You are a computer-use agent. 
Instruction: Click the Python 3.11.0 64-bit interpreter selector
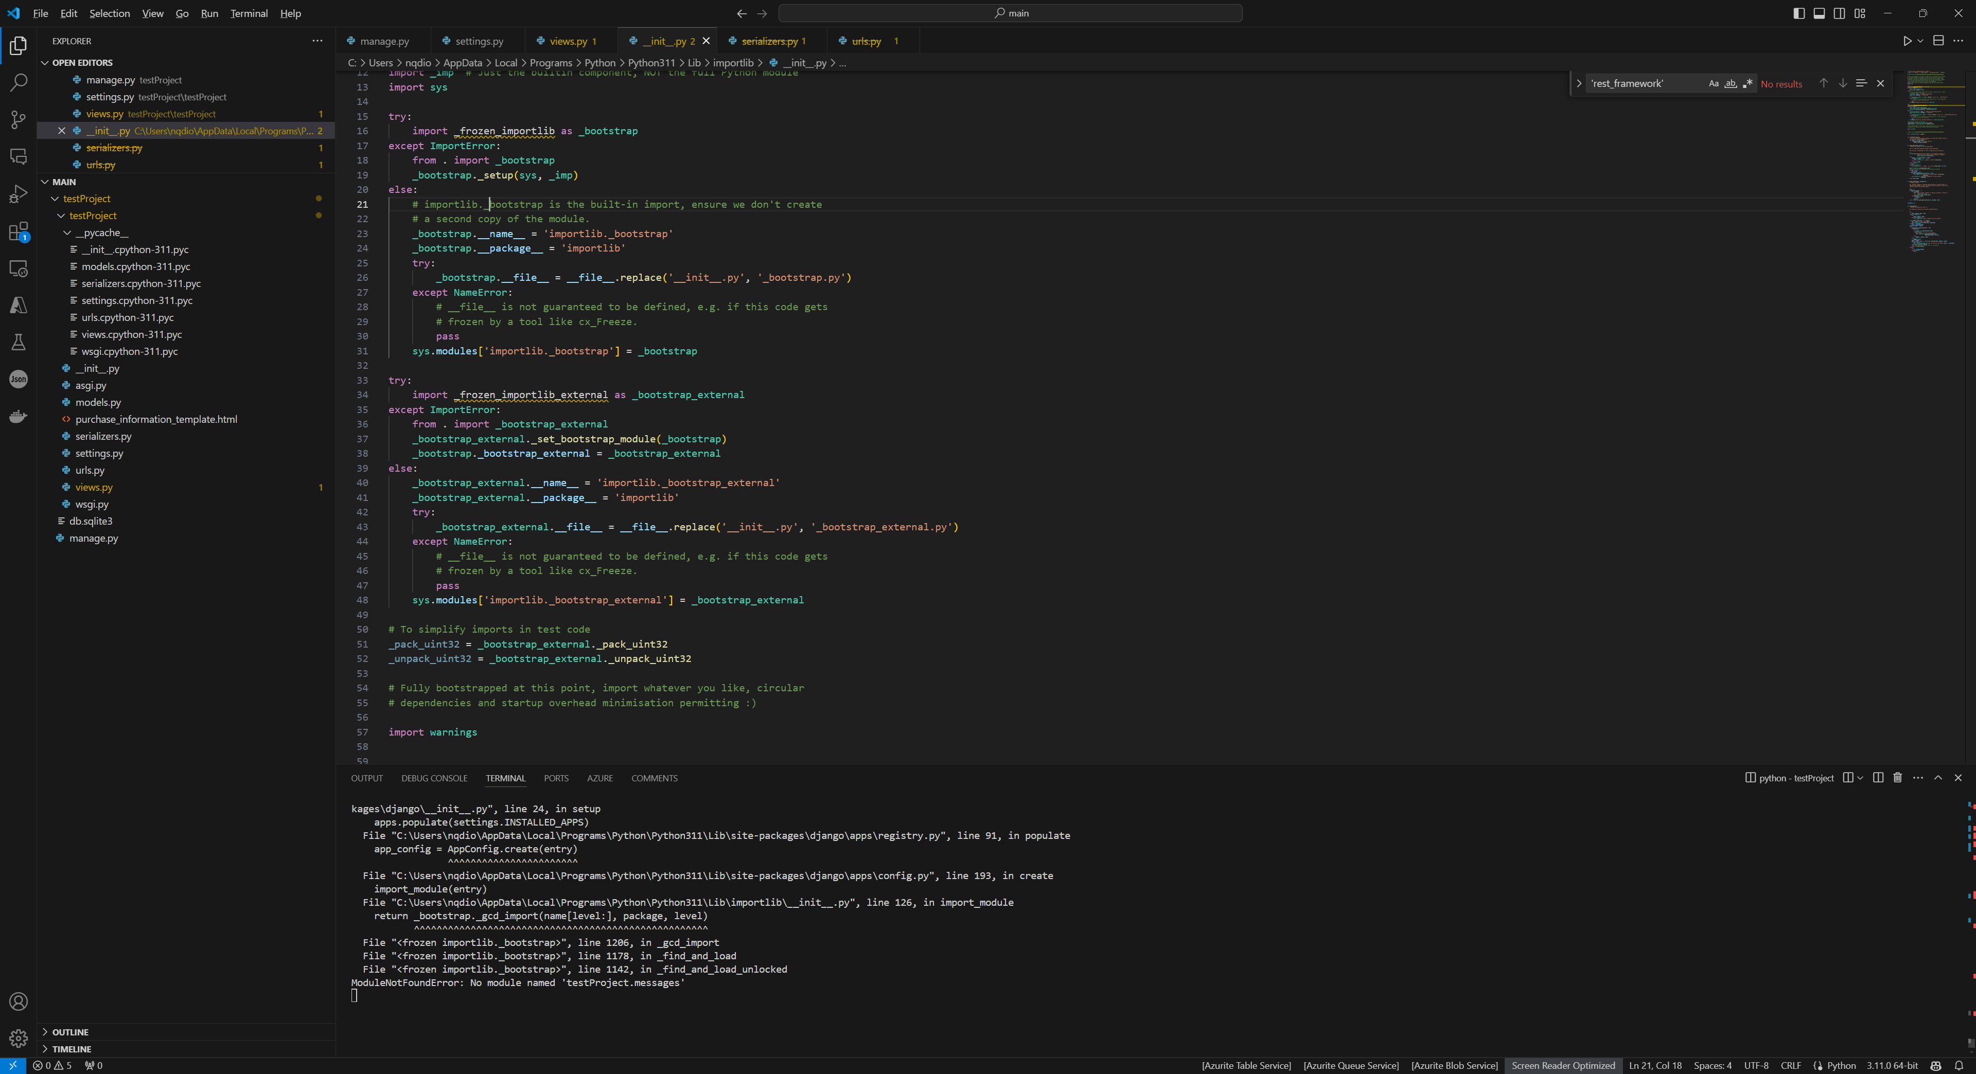(1892, 1066)
